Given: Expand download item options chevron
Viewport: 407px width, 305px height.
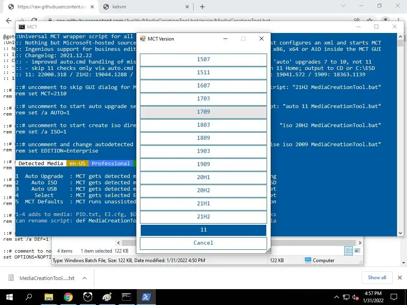Looking at the screenshot, I should (84, 278).
